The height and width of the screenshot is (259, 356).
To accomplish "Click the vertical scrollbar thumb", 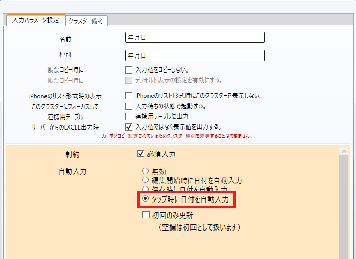I will pyautogui.click(x=343, y=207).
